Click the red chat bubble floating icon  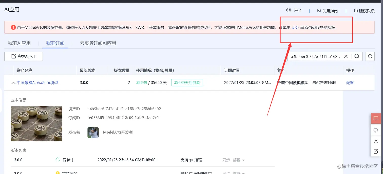coord(376,118)
